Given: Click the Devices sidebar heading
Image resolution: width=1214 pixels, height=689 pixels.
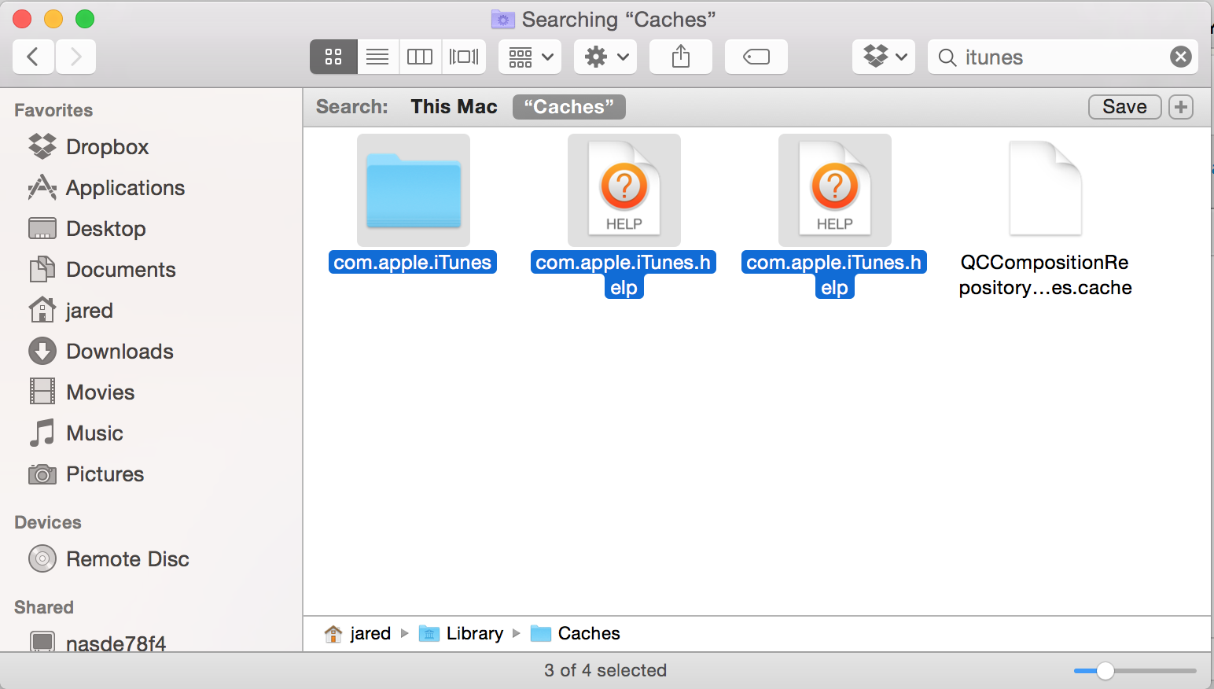Looking at the screenshot, I should pos(48,522).
